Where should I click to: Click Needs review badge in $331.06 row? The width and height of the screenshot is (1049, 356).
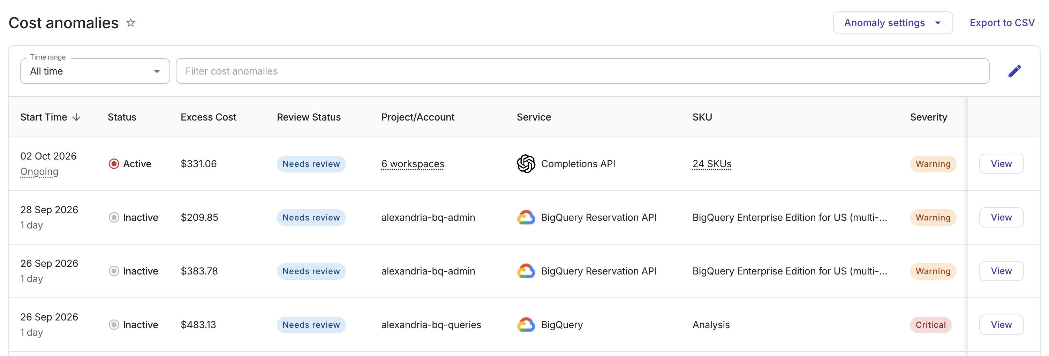click(x=311, y=164)
